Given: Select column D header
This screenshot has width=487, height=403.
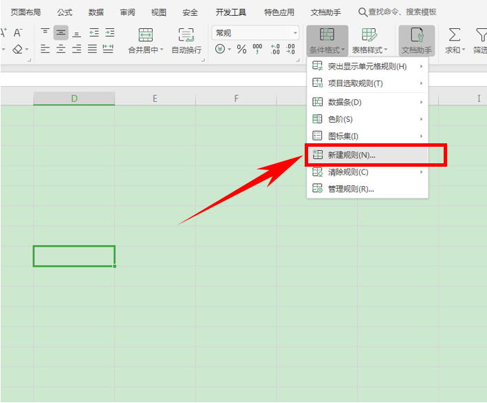Looking at the screenshot, I should pyautogui.click(x=74, y=99).
